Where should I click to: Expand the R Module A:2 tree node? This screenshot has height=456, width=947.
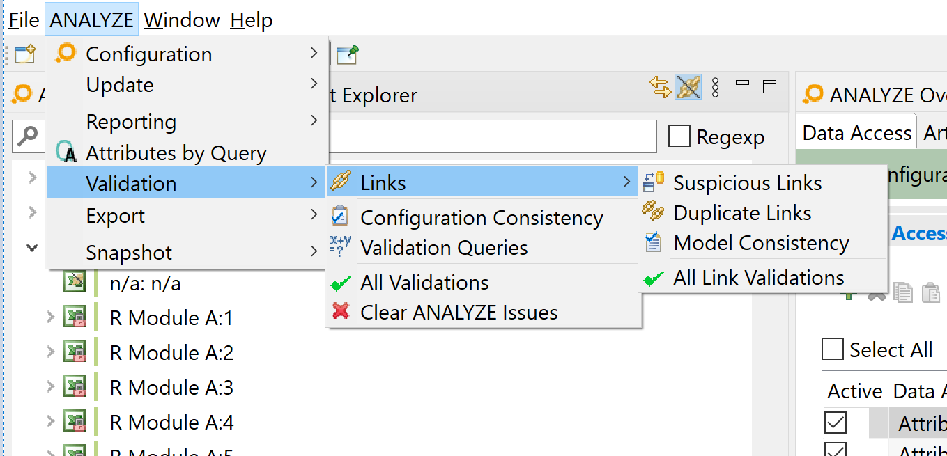50,352
